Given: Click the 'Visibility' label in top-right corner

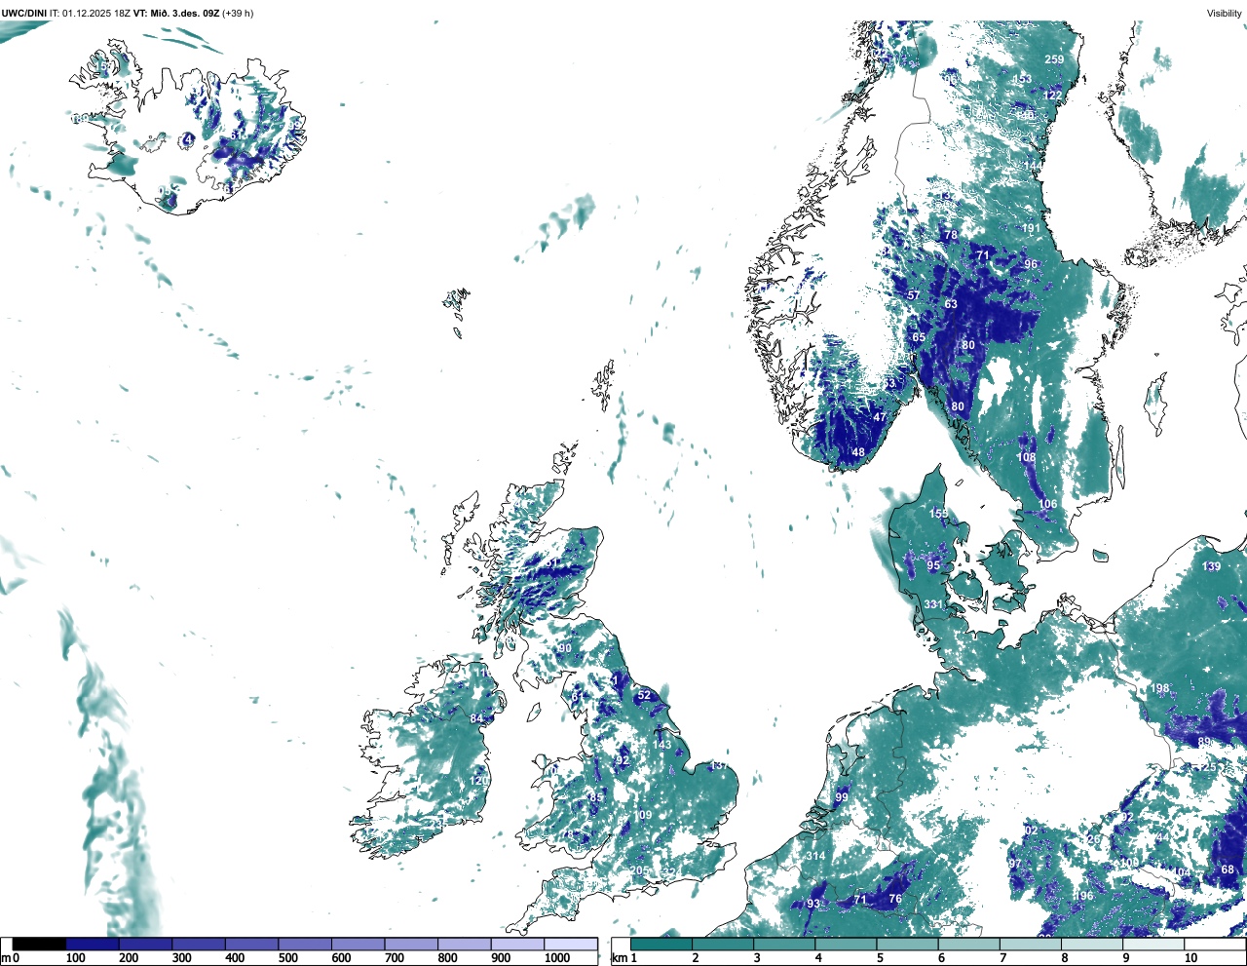Looking at the screenshot, I should coord(1225,14).
